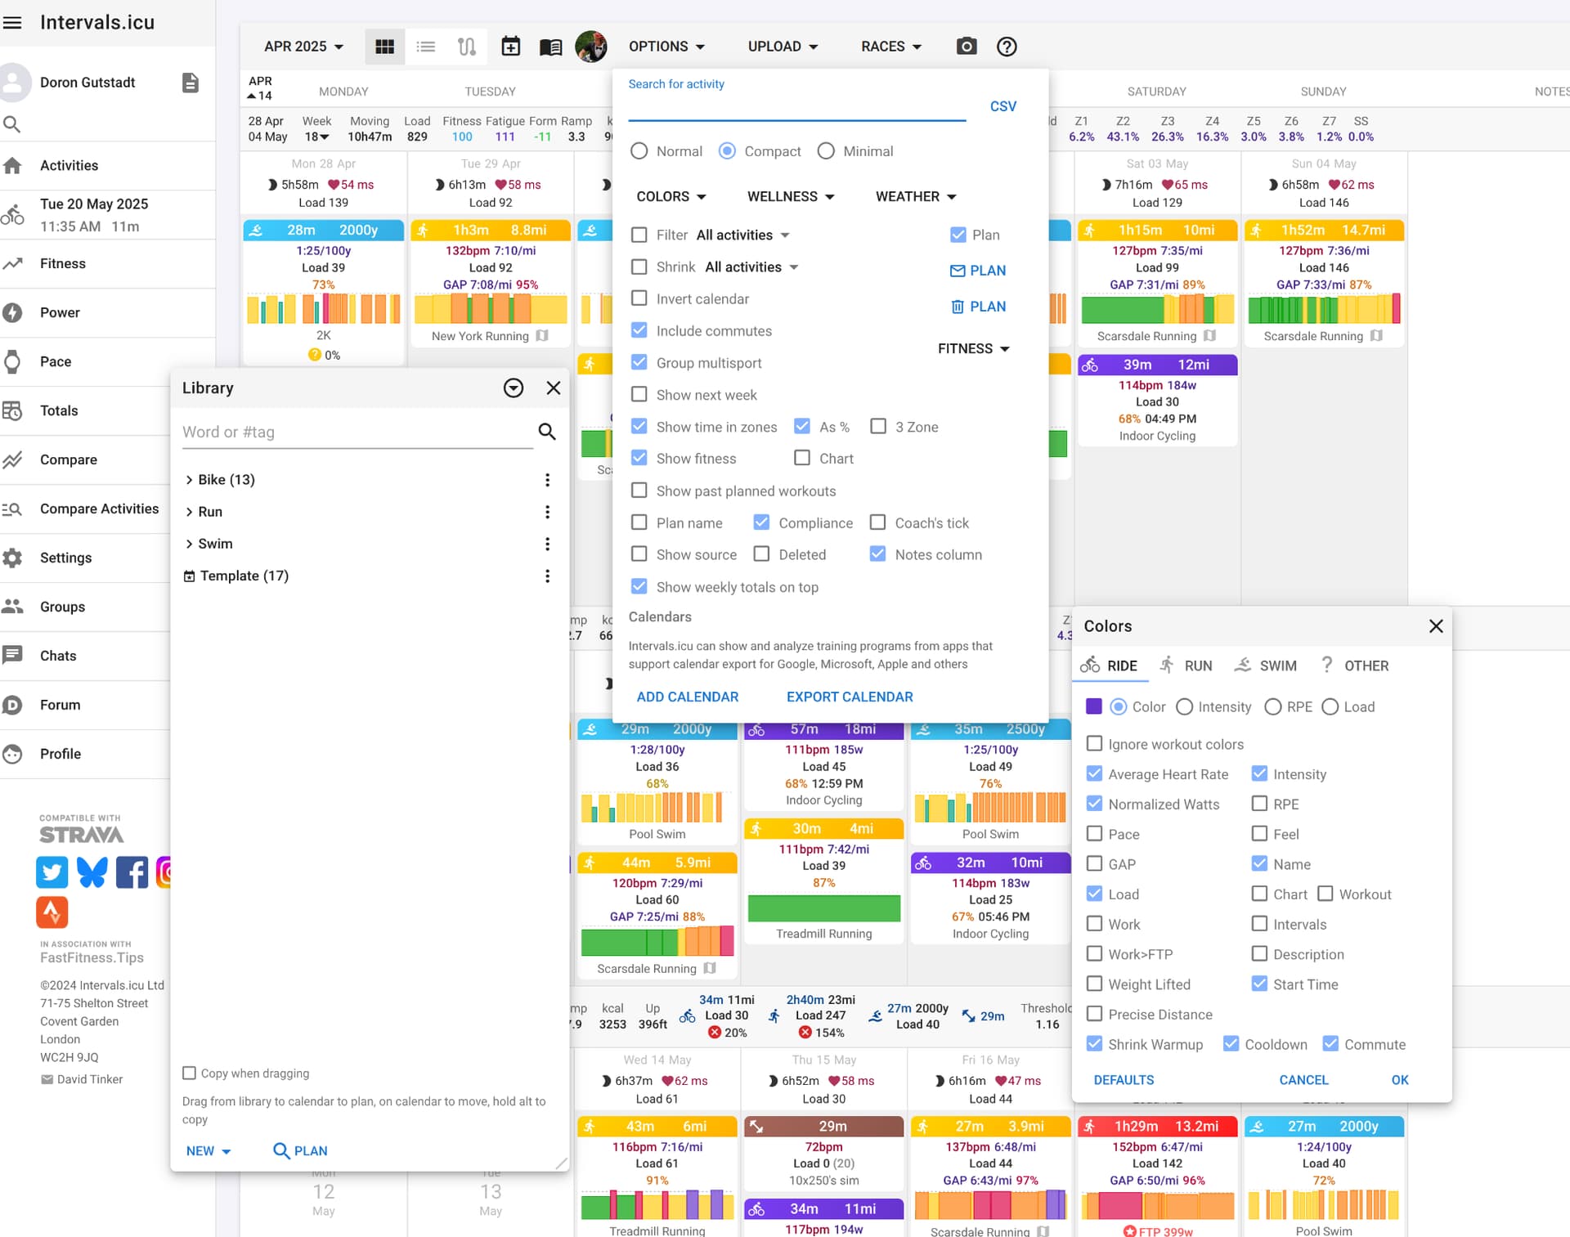
Task: Open the Facebook social link icon
Action: click(132, 872)
